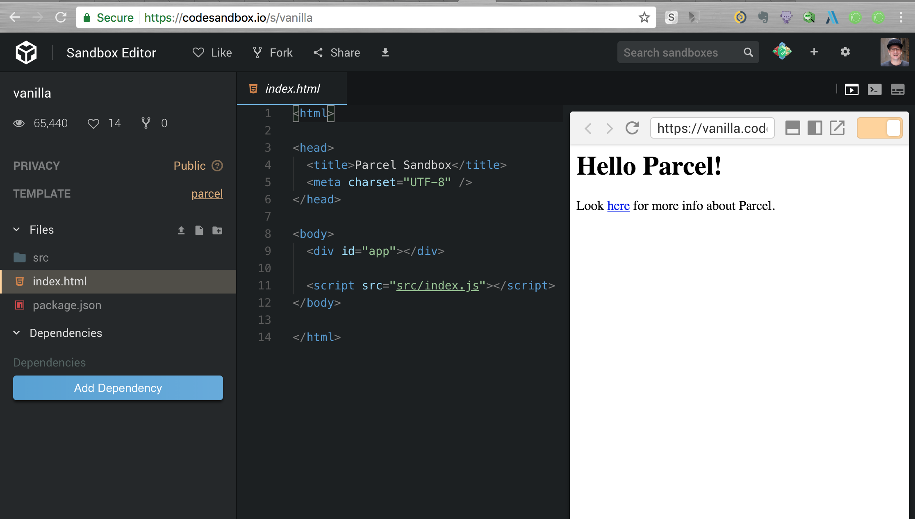Click the Add Dependency button
The image size is (915, 519).
[118, 388]
